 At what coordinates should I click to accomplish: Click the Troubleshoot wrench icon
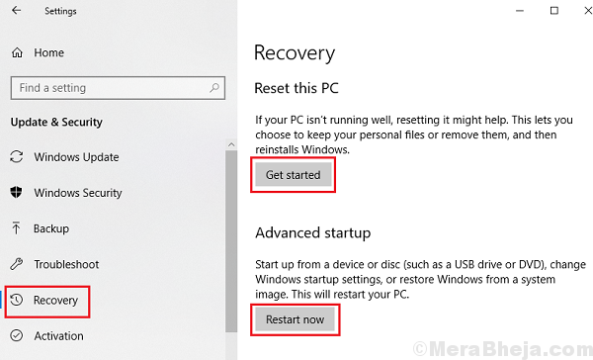point(16,264)
